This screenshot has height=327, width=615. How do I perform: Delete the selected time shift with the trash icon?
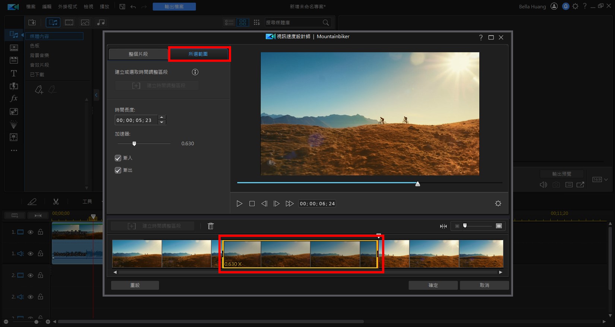click(x=211, y=226)
